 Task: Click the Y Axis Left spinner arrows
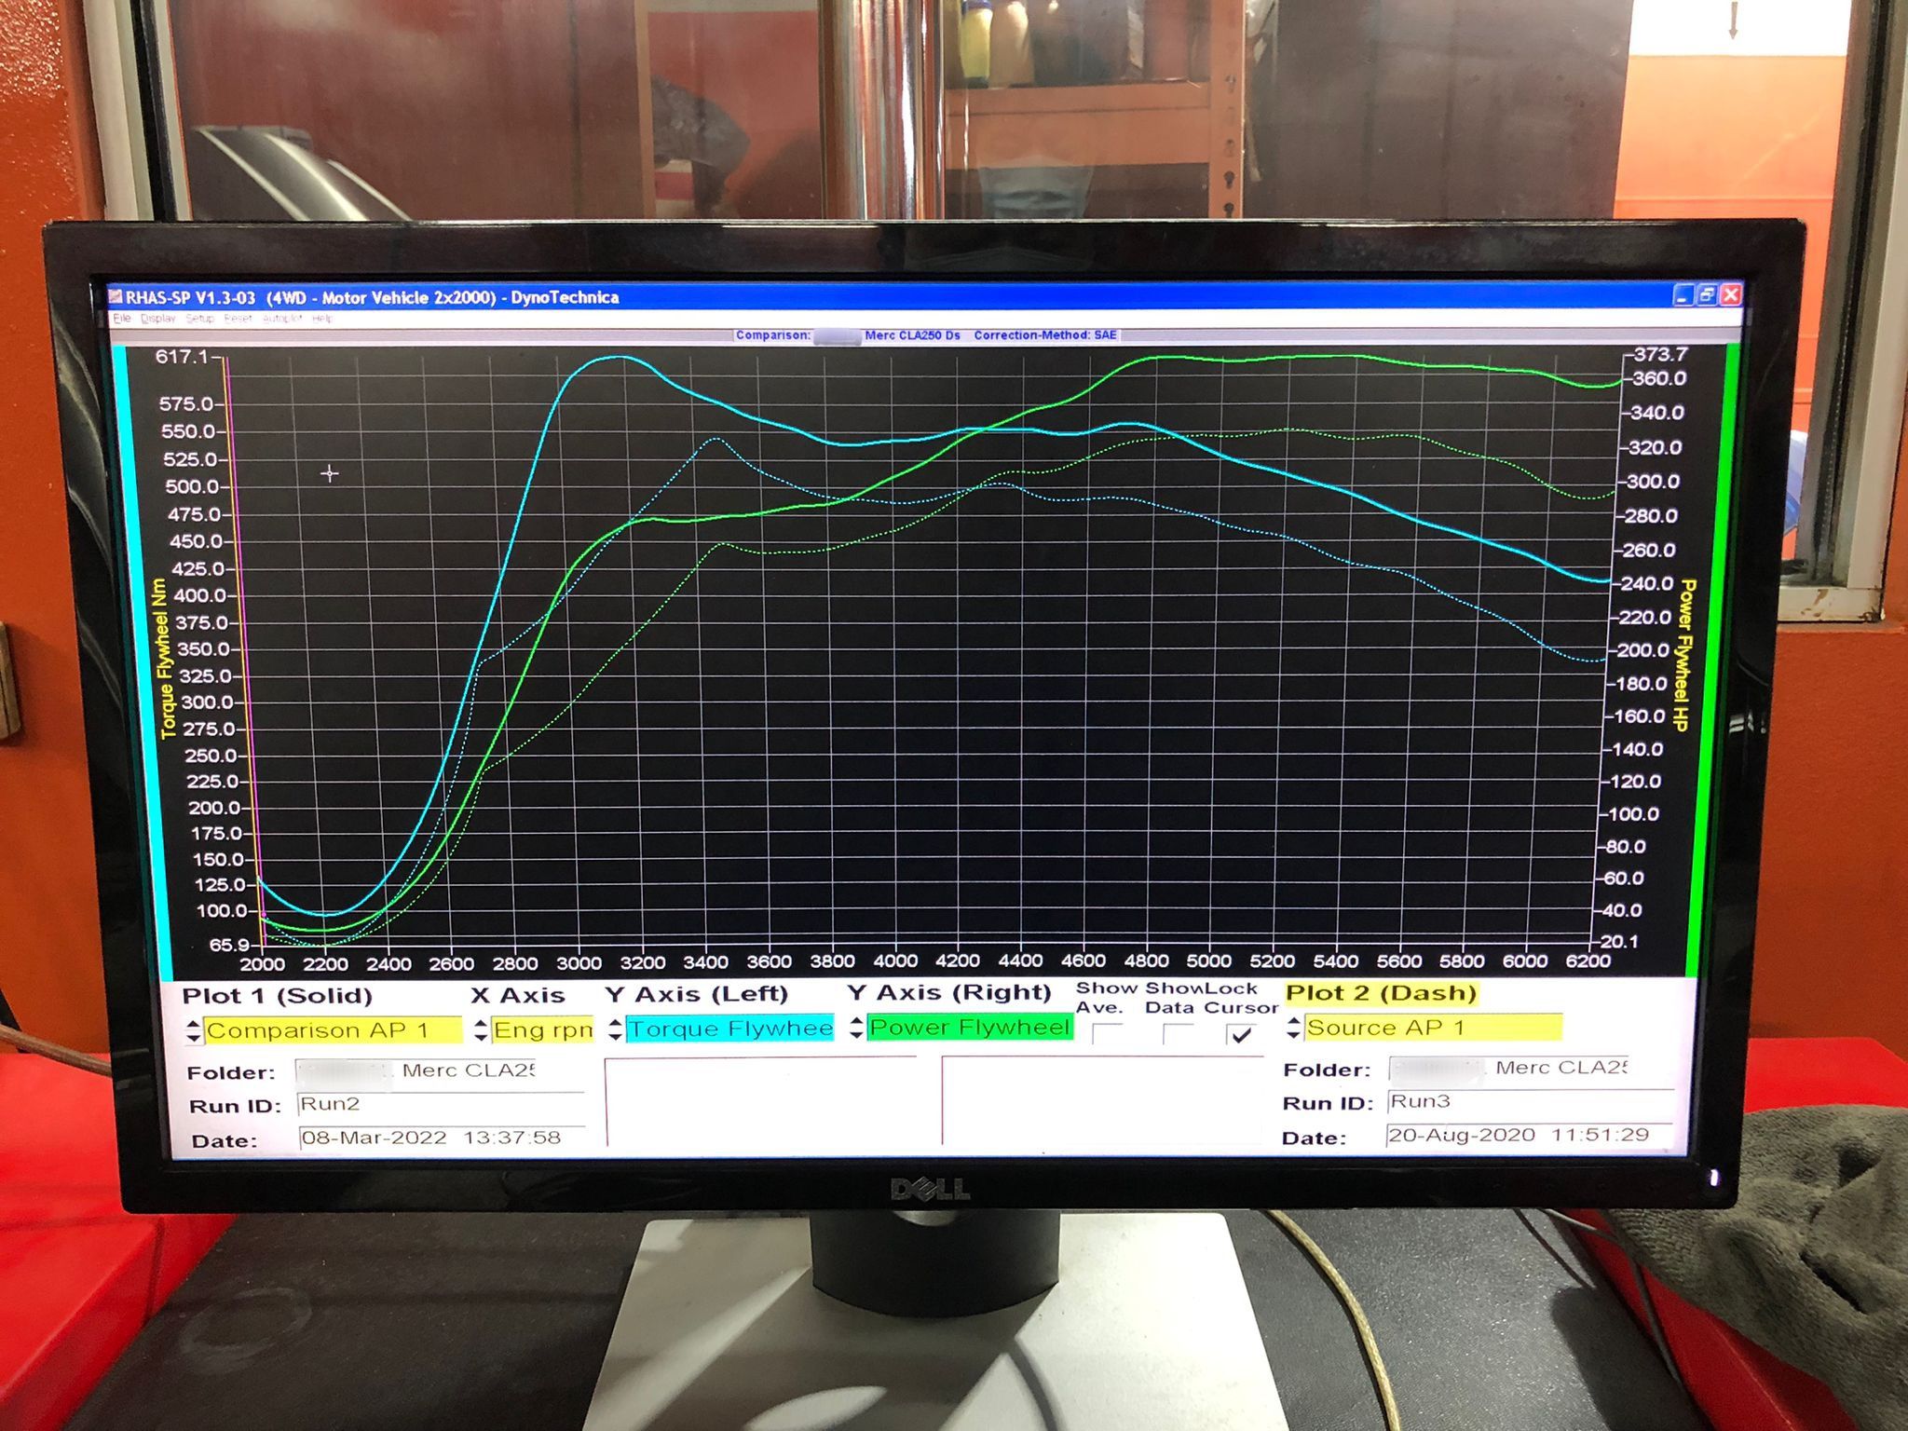615,1029
